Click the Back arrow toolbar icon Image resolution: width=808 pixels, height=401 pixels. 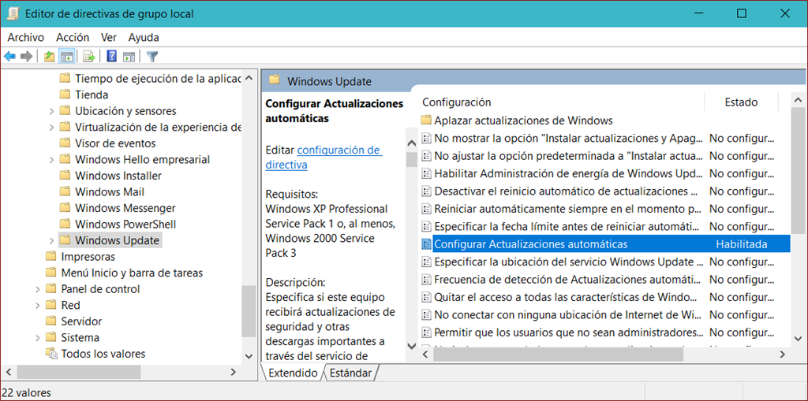(9, 56)
